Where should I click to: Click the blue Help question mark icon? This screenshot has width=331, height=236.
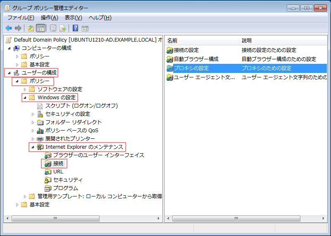(x=76, y=28)
